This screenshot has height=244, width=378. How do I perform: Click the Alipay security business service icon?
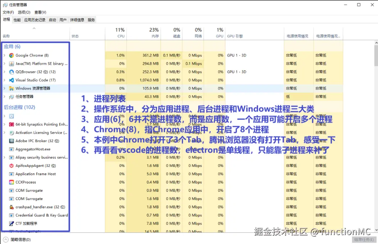point(11,157)
